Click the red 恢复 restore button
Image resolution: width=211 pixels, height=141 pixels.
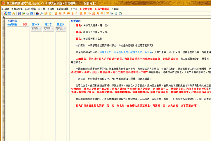(25, 24)
